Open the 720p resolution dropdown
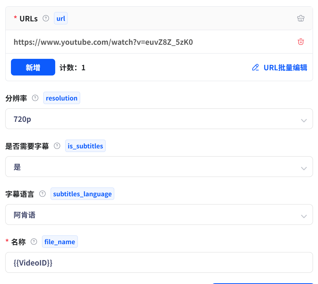Viewport: 318px width, 284px height. [159, 119]
